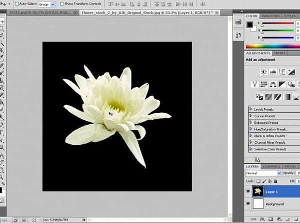Switch to the SWATCHES tab
300x223 pixels.
point(270,16)
